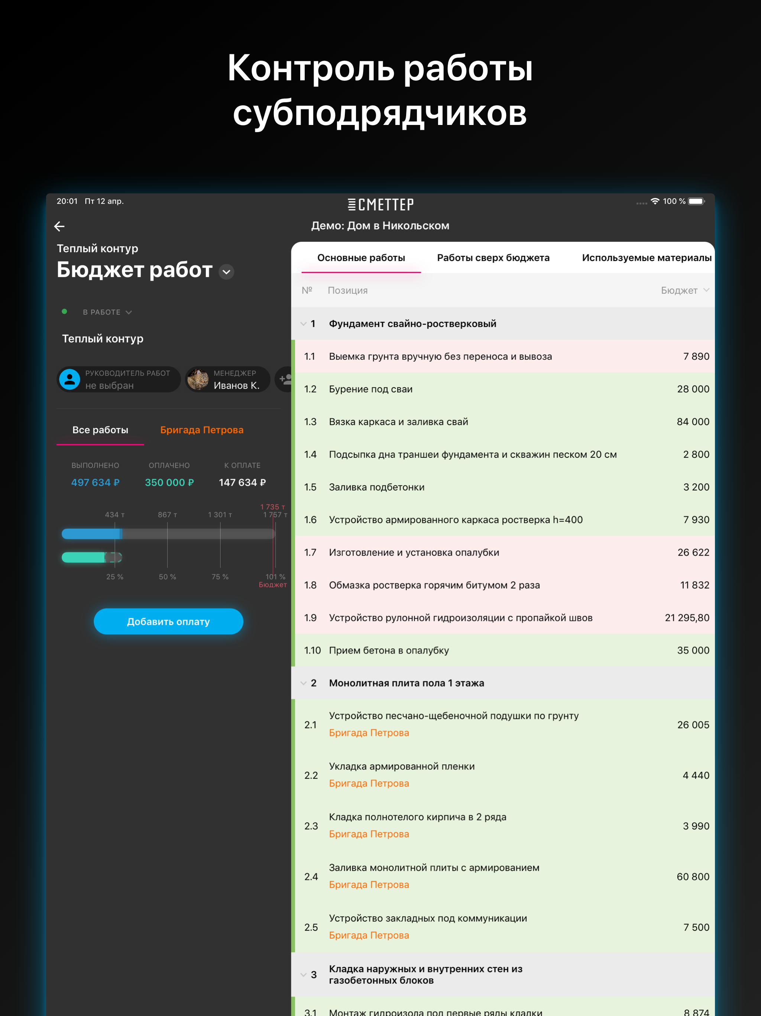Select row Заливка монолитной плиты с армированием
The width and height of the screenshot is (761, 1016).
[503, 877]
